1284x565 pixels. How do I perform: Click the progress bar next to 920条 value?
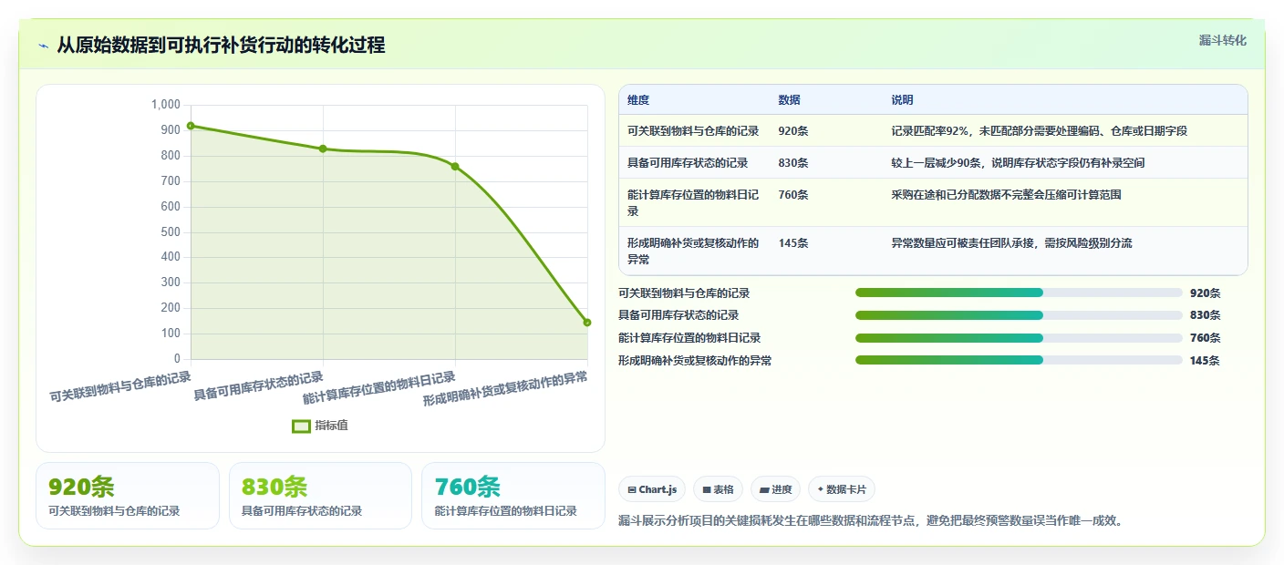click(1019, 293)
